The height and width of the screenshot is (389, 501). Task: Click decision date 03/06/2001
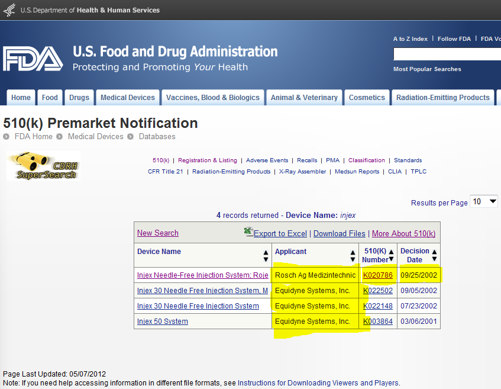click(x=419, y=321)
